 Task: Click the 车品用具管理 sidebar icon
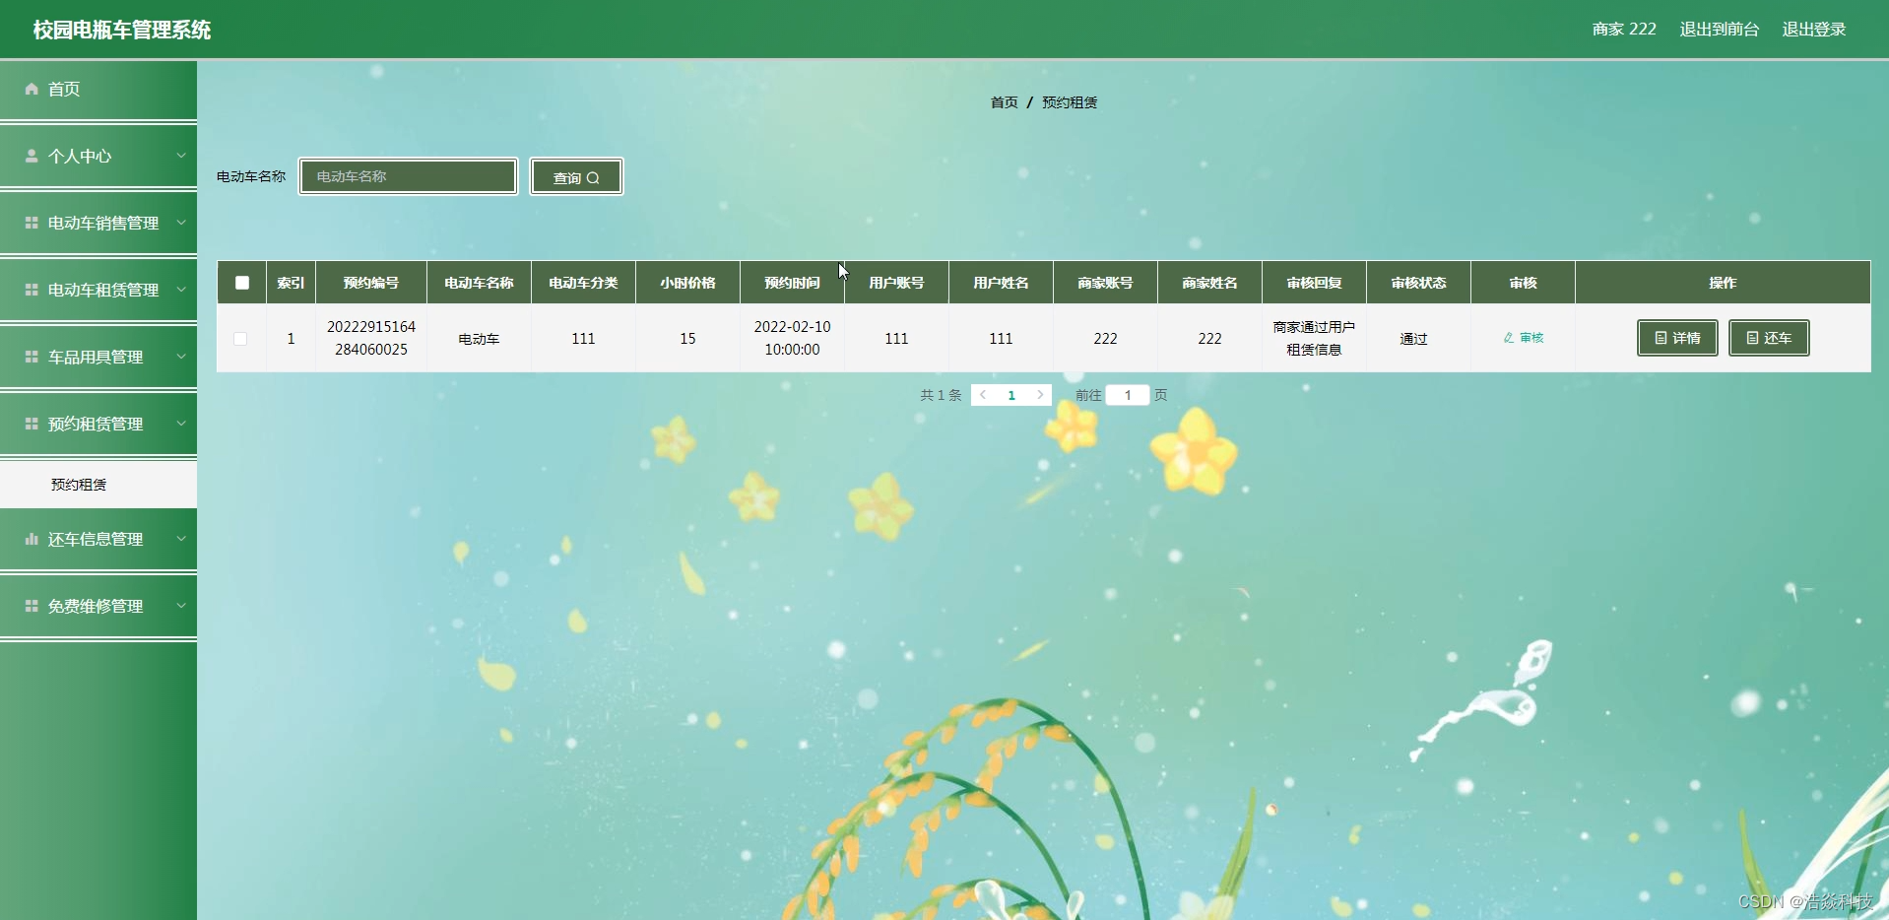point(31,357)
